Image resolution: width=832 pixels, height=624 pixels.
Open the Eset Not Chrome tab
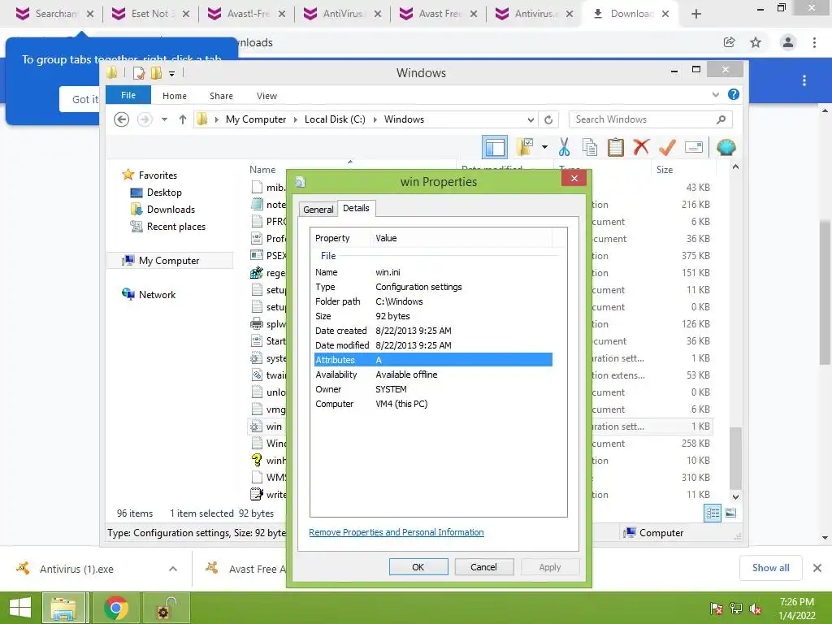click(x=151, y=14)
